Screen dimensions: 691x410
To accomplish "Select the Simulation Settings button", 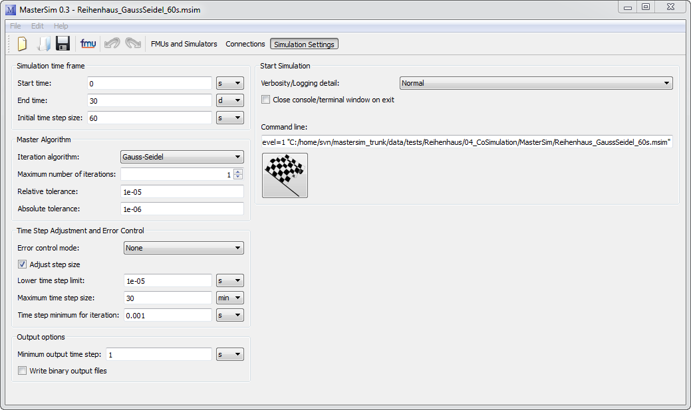I will pos(303,43).
